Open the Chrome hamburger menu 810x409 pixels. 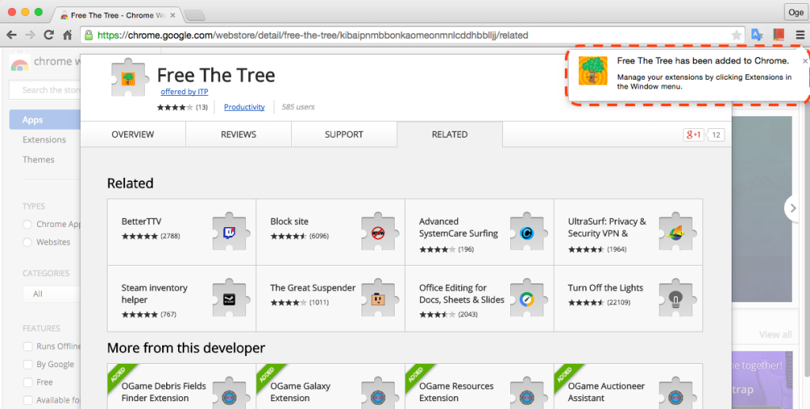coord(800,35)
